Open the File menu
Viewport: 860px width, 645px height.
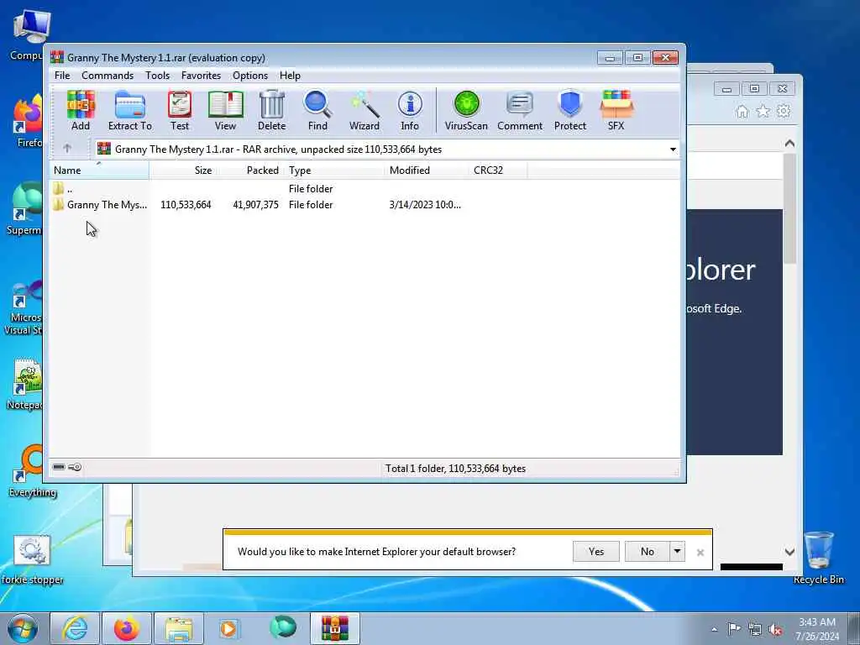click(x=62, y=76)
